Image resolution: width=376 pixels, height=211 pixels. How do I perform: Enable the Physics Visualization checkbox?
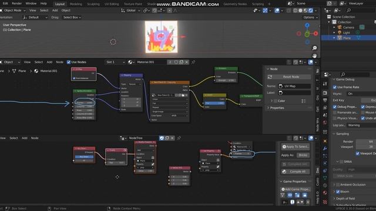[x=335, y=118]
